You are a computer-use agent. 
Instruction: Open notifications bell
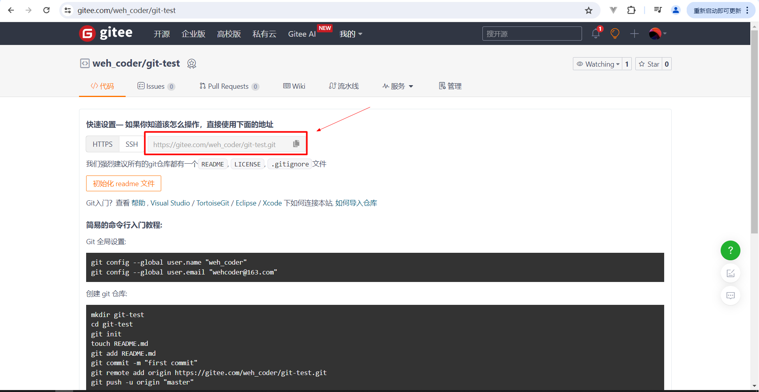pyautogui.click(x=596, y=34)
